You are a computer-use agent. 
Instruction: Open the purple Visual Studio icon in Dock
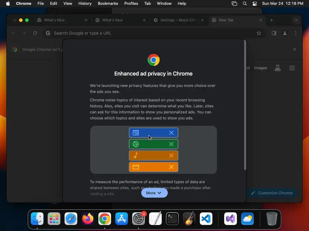231,219
